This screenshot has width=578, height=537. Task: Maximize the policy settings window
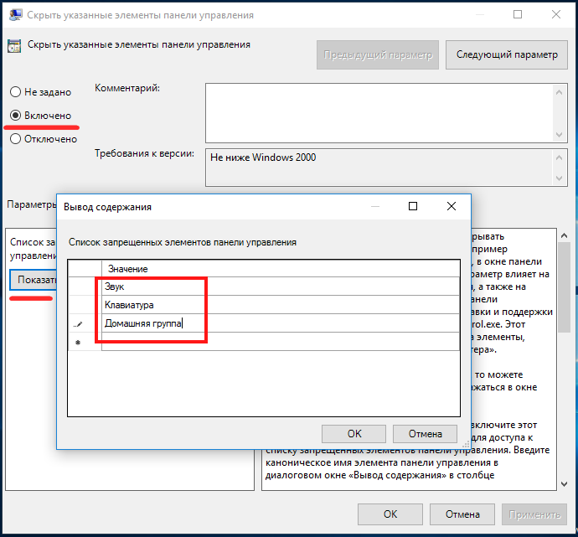(518, 14)
